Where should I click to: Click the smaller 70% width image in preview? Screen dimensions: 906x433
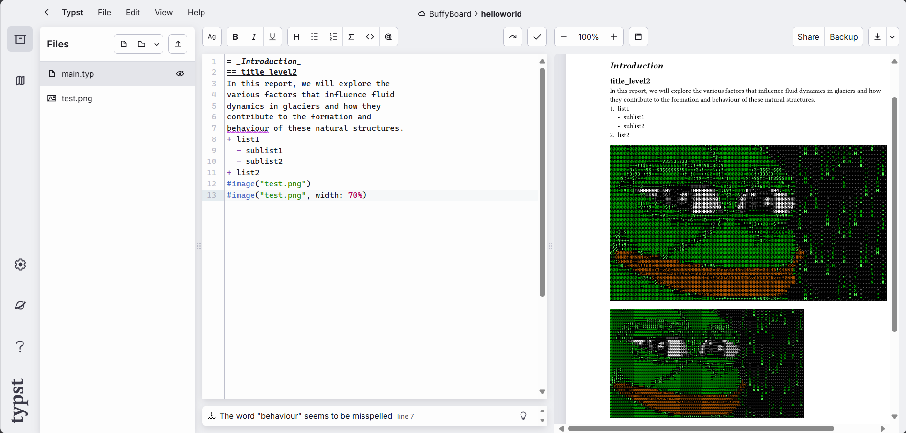(x=706, y=364)
